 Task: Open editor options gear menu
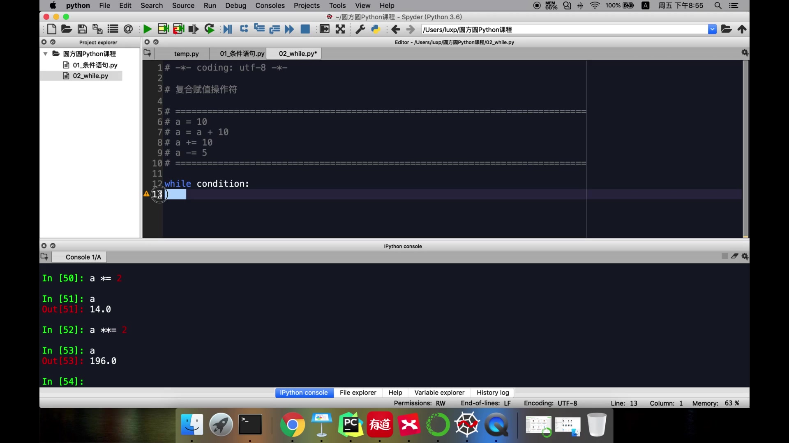pyautogui.click(x=744, y=53)
